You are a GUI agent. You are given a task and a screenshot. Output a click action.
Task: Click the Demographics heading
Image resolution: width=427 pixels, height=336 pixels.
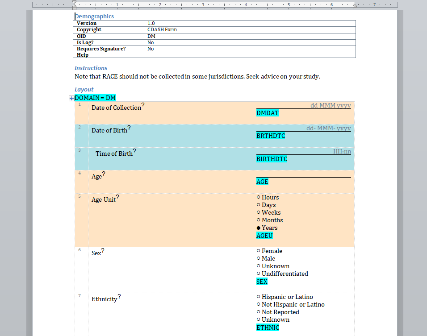coord(94,17)
